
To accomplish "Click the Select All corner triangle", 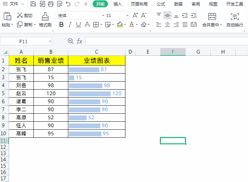I will [5, 52].
